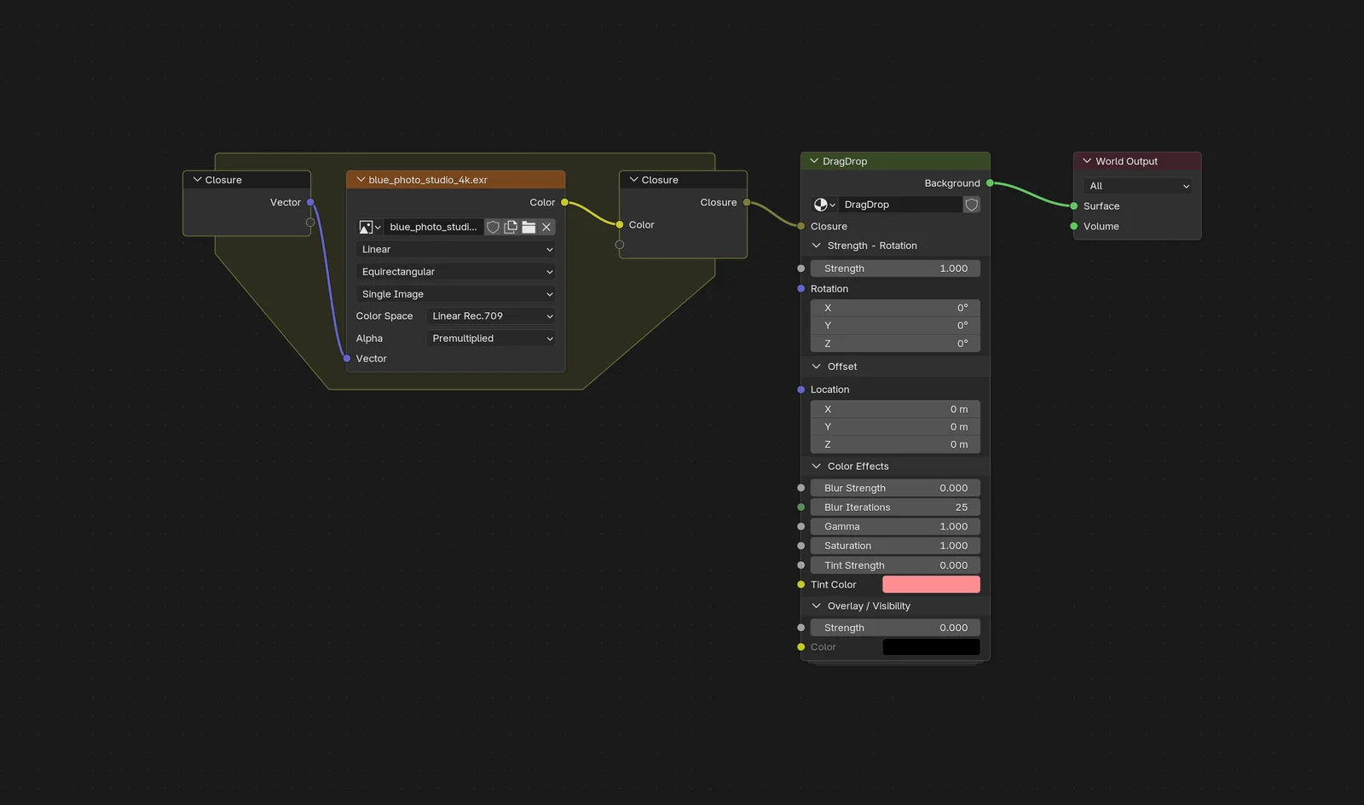Open the image datablock browse selector
Image resolution: width=1364 pixels, height=805 pixels.
click(369, 226)
